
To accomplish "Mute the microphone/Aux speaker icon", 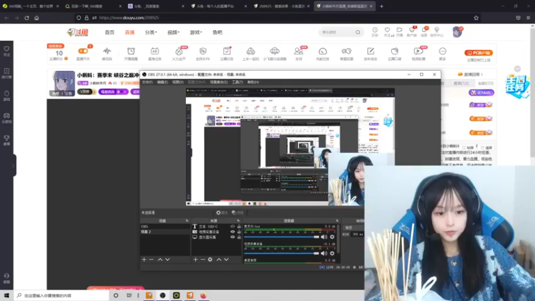I will click(324, 237).
